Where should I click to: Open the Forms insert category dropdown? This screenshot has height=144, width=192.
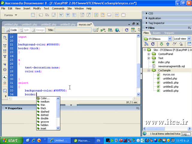(x=11, y=15)
